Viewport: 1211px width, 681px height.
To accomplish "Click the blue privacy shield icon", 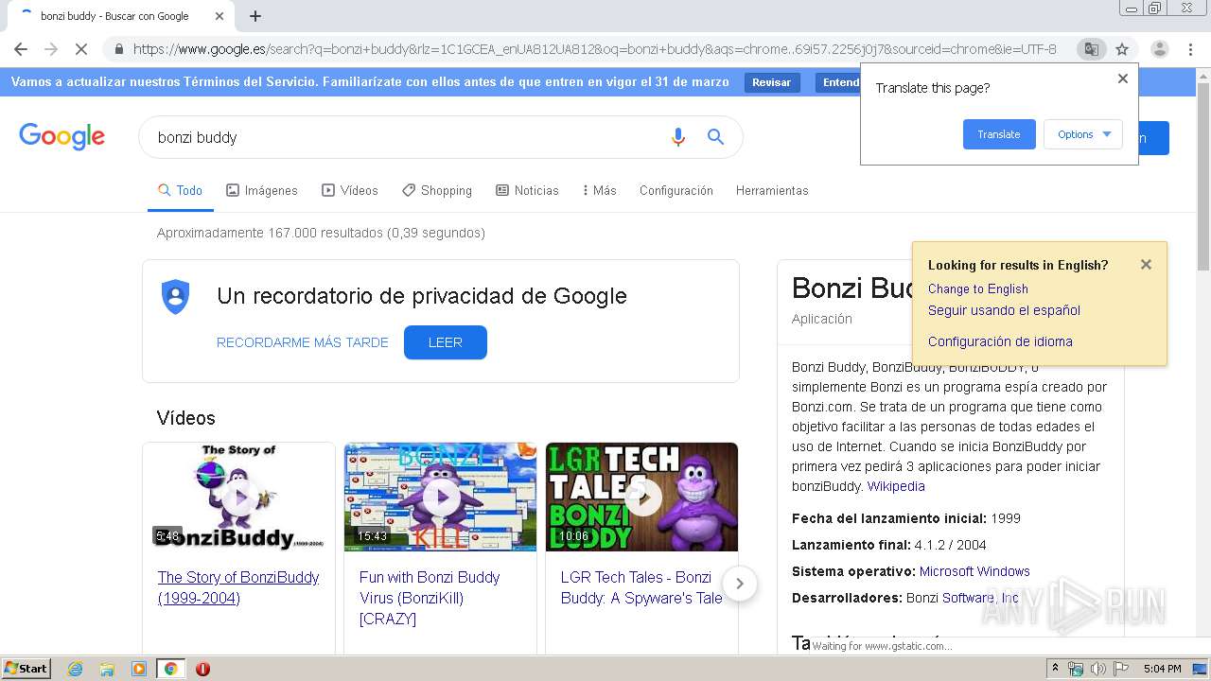I will tap(176, 297).
